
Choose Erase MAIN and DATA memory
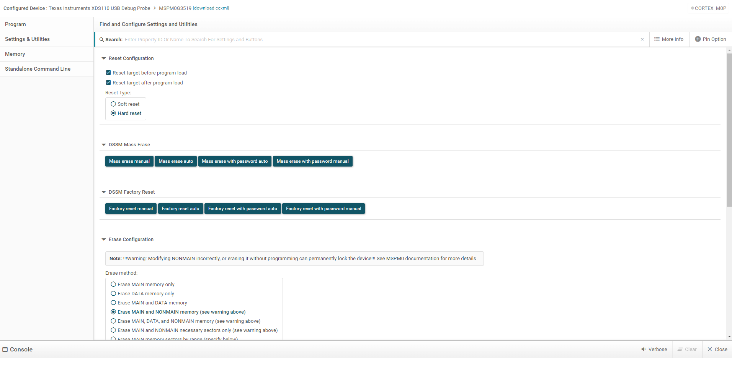pos(113,303)
